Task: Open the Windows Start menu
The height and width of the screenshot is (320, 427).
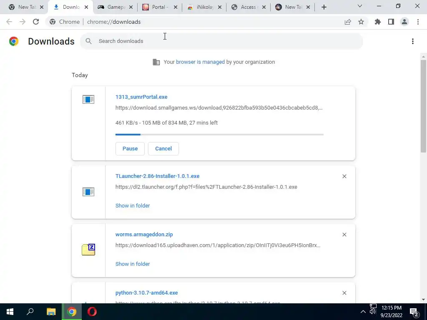Action: pyautogui.click(x=10, y=312)
